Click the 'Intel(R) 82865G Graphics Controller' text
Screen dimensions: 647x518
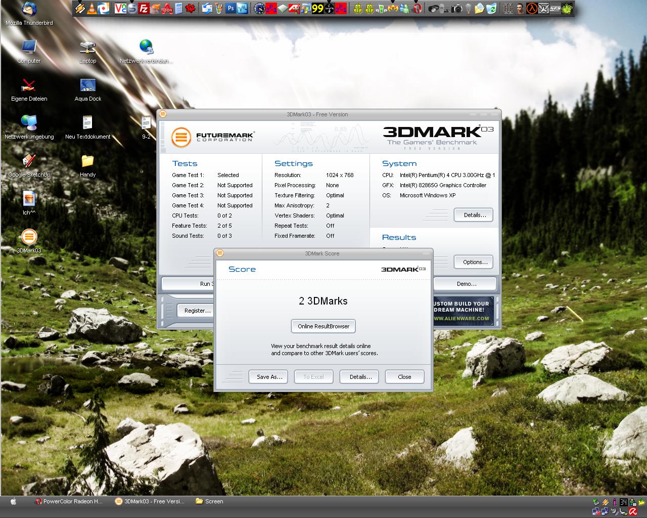443,185
